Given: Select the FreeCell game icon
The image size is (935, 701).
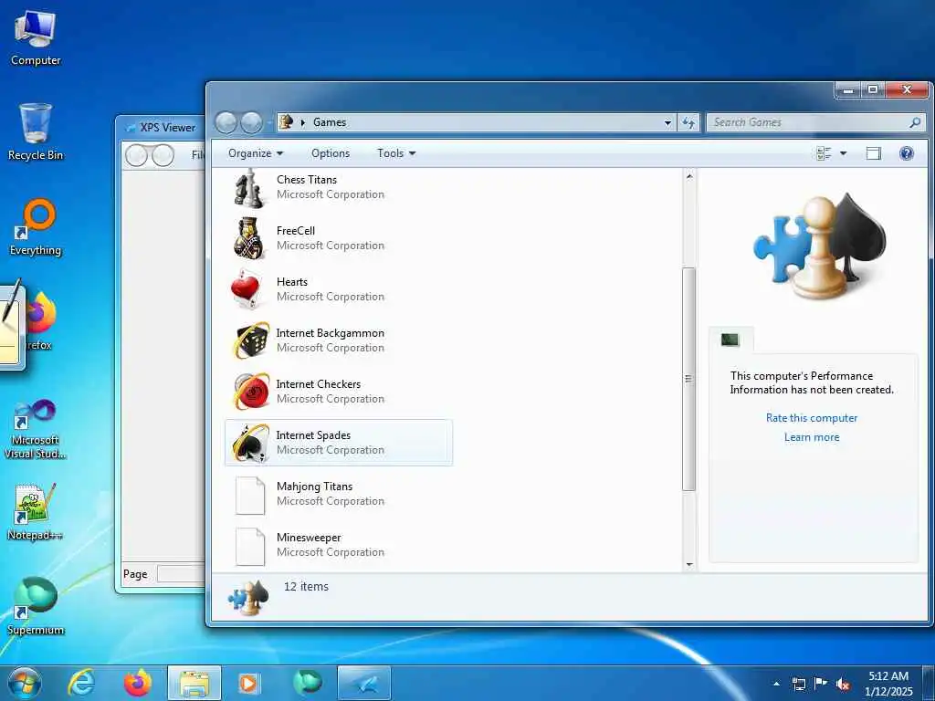Looking at the screenshot, I should coord(248,238).
